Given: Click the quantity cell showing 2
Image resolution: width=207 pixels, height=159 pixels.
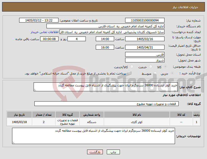Looking at the screenshot, I should [44, 122].
